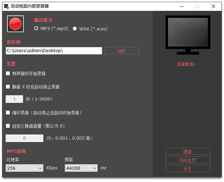
Task: Open the 关于 about dialog
Action: tap(188, 169)
